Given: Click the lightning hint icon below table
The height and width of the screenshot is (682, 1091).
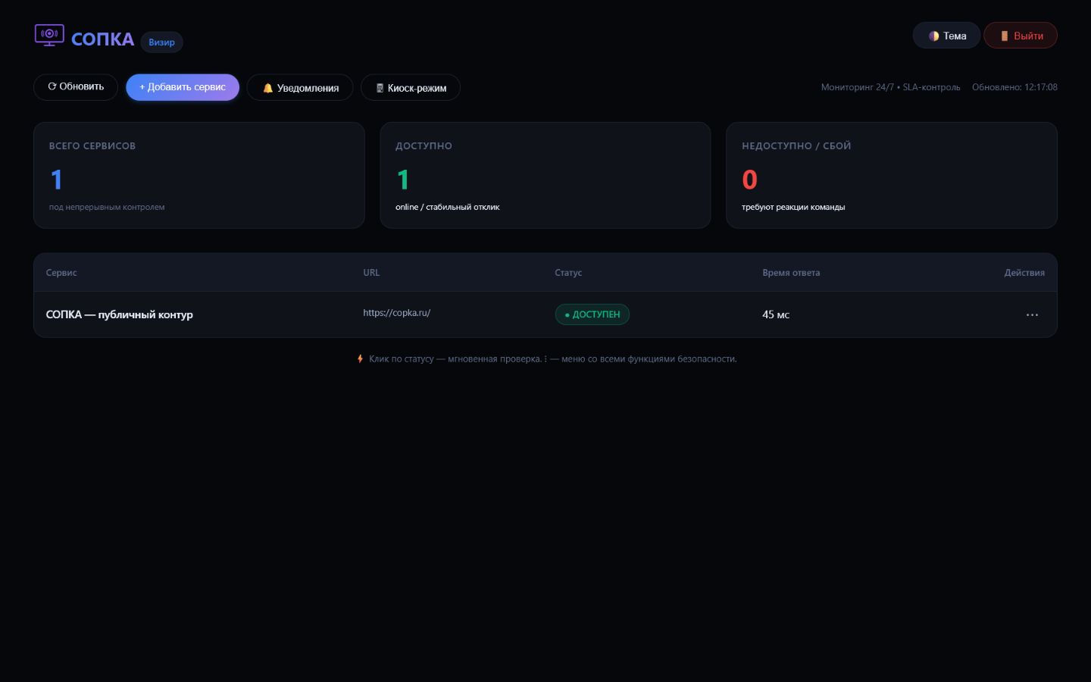Looking at the screenshot, I should coord(360,358).
